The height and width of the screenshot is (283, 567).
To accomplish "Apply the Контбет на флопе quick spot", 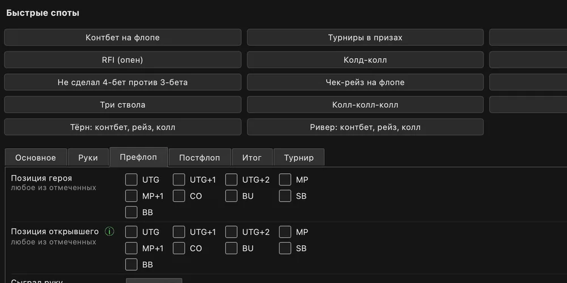I will point(122,37).
